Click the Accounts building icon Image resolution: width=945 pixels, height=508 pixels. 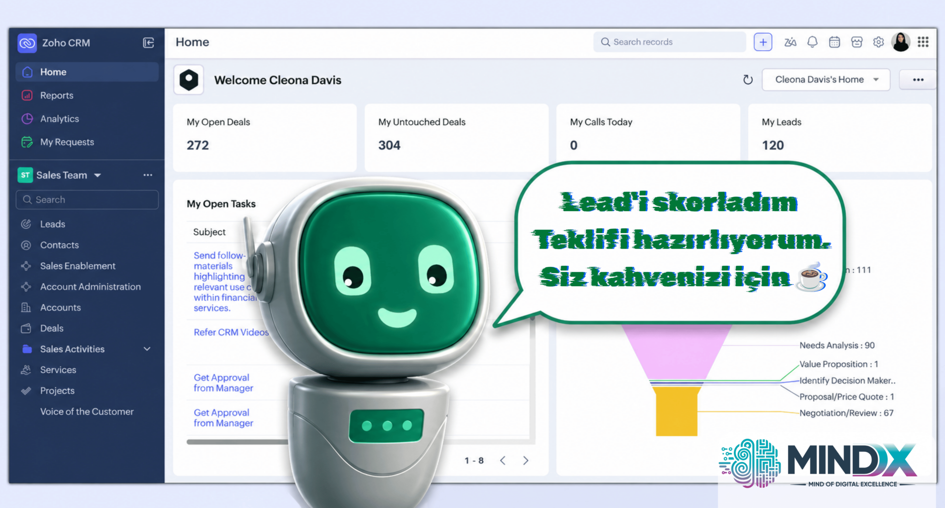click(26, 307)
